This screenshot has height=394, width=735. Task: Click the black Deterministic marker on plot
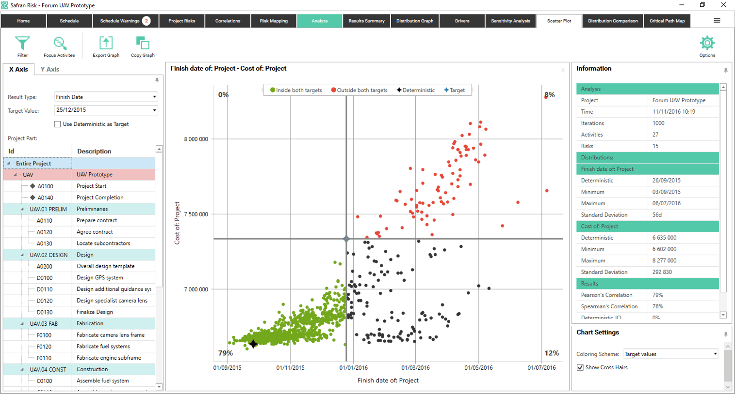tap(253, 344)
